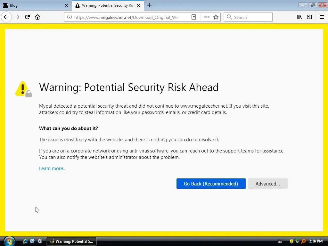The height and width of the screenshot is (246, 328).
Task: Click the orange magnifier tray icon
Action: coord(303,241)
